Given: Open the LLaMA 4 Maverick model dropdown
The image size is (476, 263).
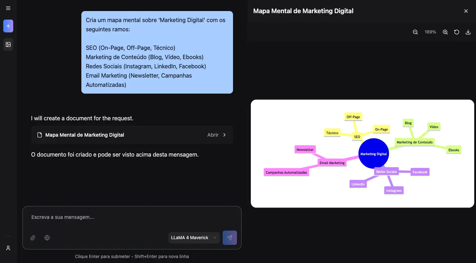Looking at the screenshot, I should (194, 238).
